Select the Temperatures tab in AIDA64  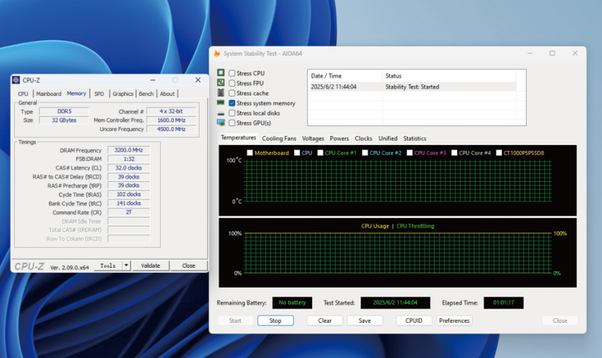pos(238,137)
